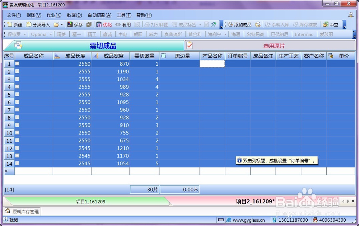This screenshot has width=359, height=226.
Task: Click the 成品标签 label button
Action: 184,24
